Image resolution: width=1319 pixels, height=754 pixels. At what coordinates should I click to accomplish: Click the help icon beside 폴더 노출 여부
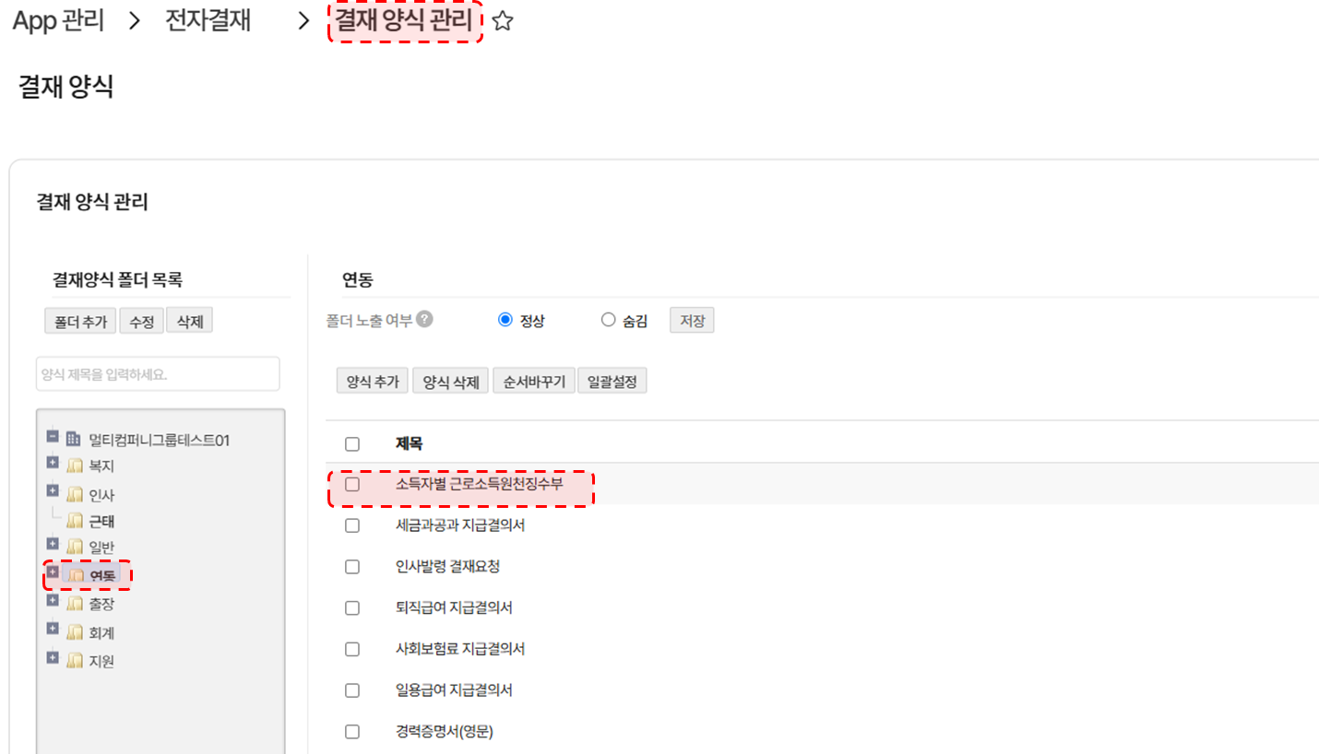point(424,320)
